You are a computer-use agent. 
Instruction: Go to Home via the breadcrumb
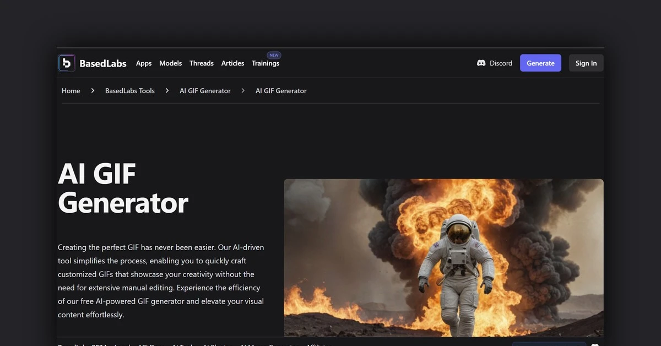coord(71,90)
